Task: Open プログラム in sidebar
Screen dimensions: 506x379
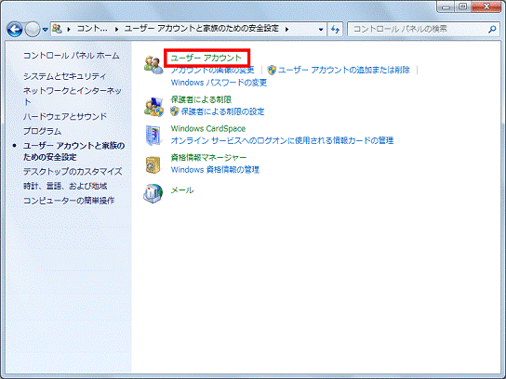Action: point(42,131)
